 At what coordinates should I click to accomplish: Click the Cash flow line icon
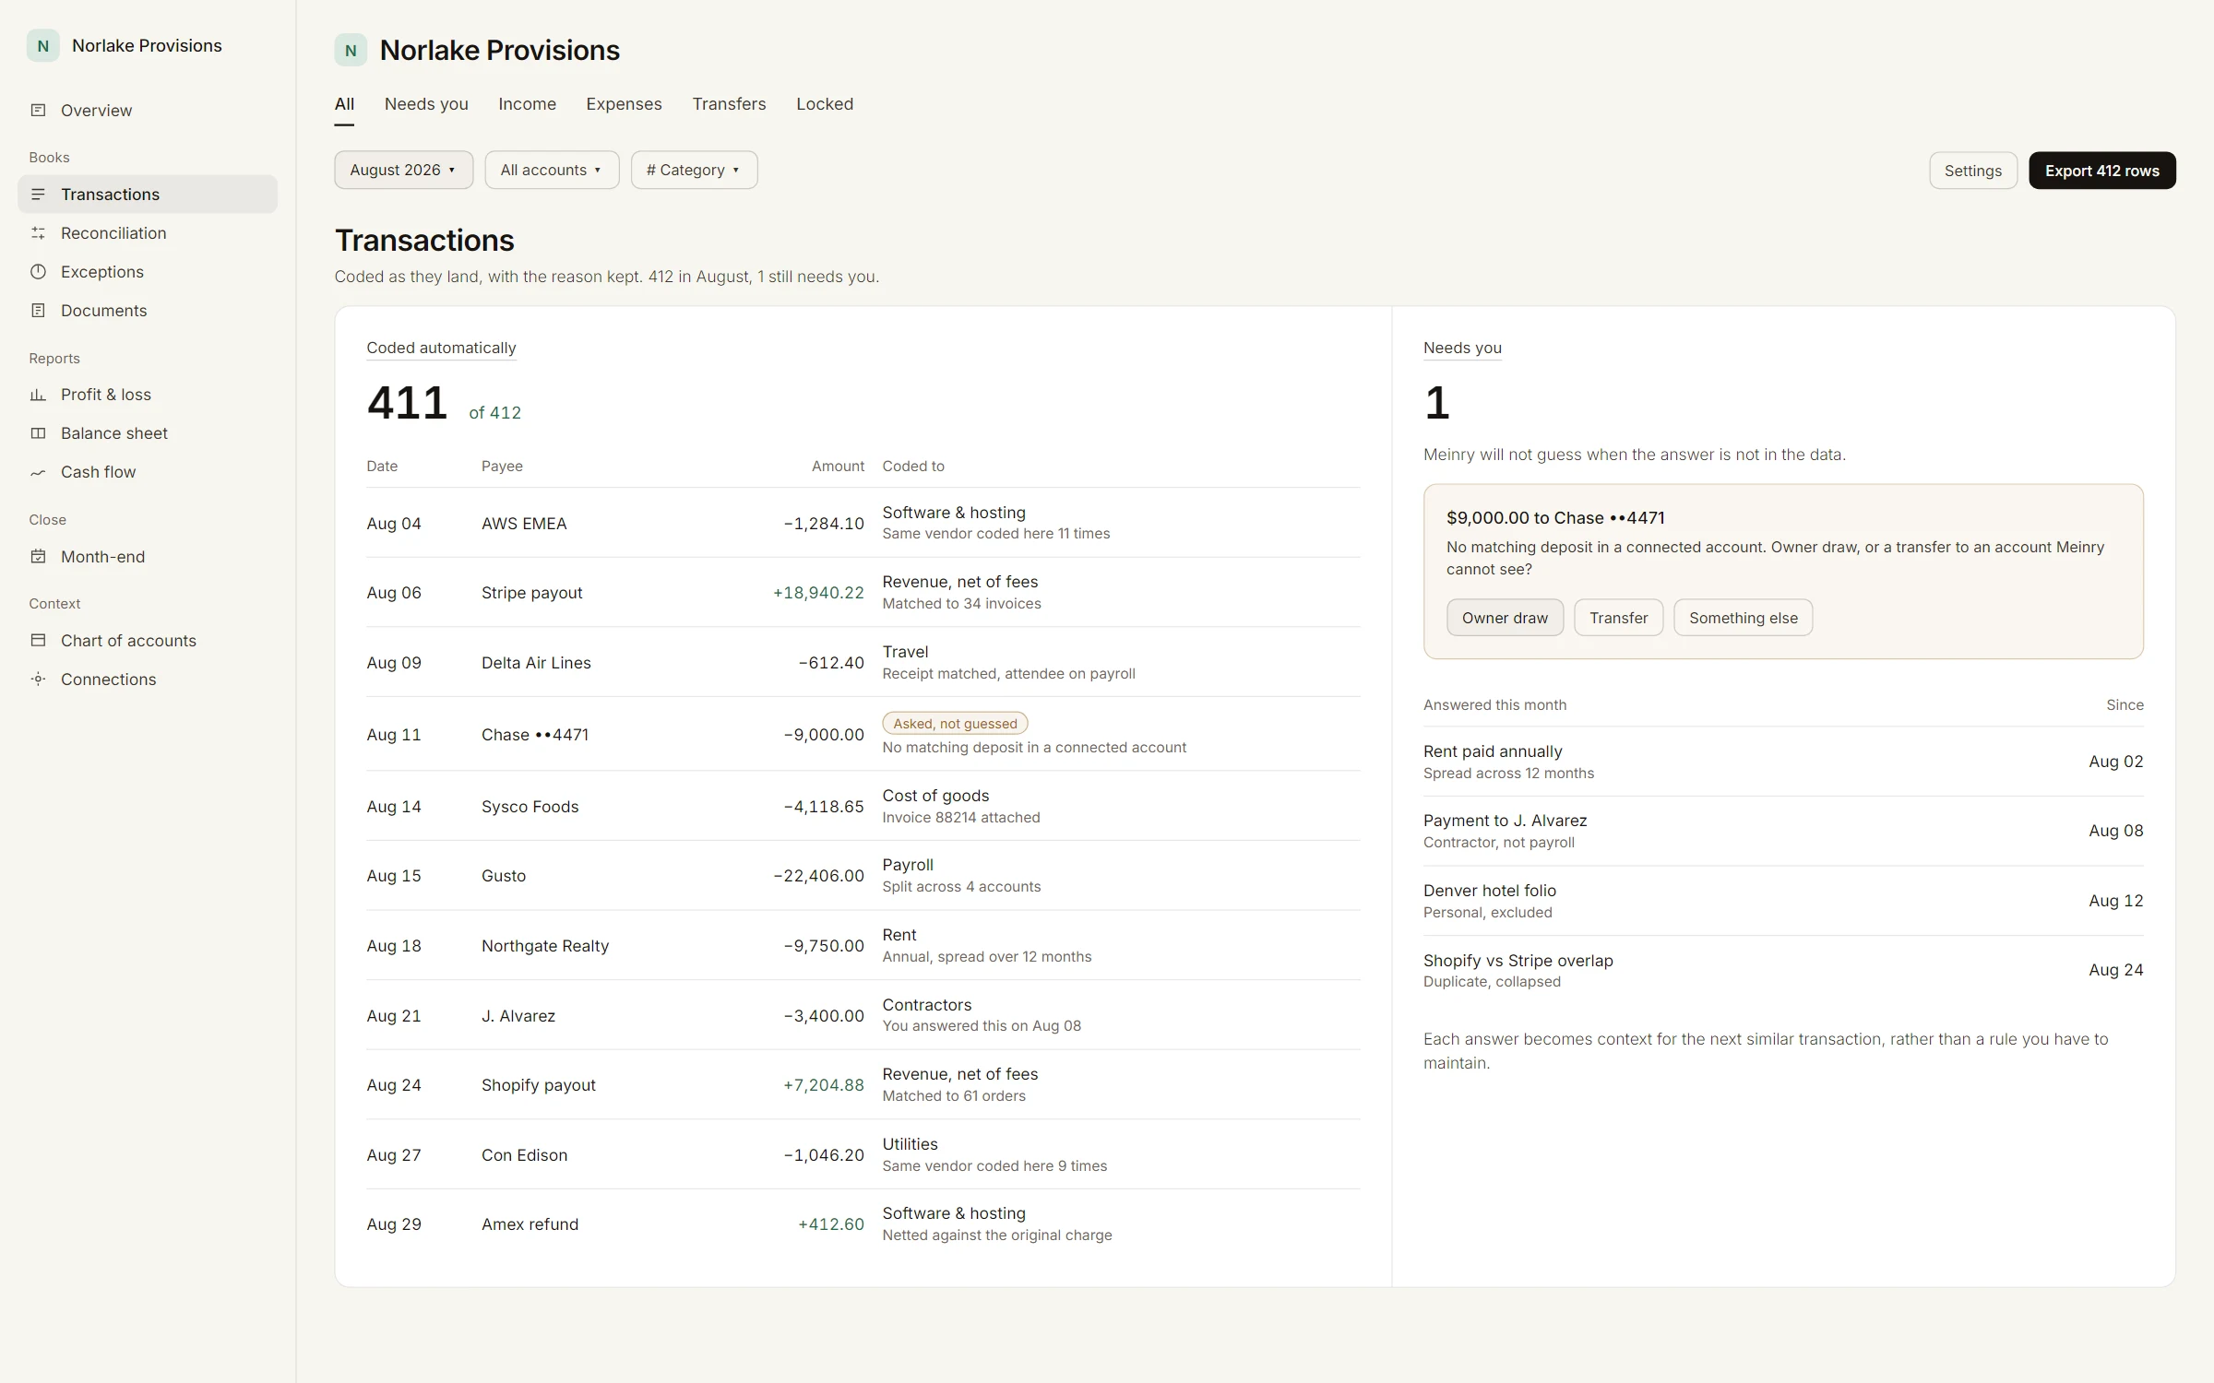pos(38,472)
